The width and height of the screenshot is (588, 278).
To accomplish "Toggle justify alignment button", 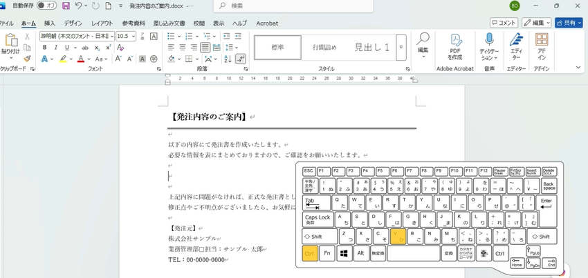I will click(205, 48).
